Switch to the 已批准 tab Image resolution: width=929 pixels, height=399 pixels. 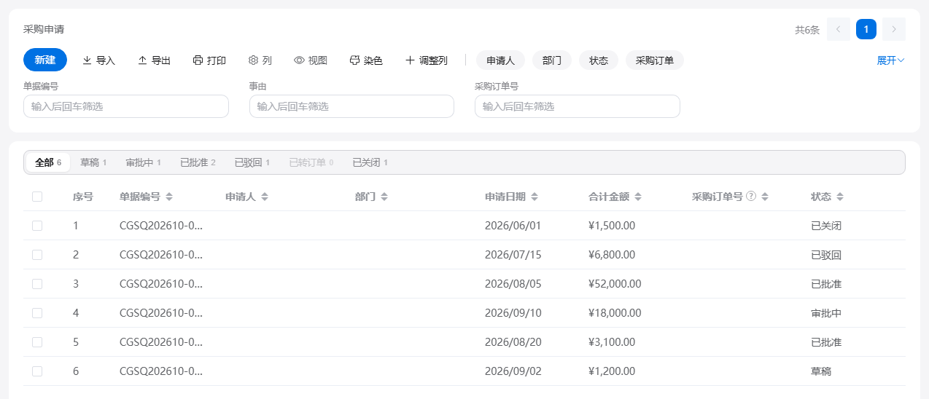point(198,162)
